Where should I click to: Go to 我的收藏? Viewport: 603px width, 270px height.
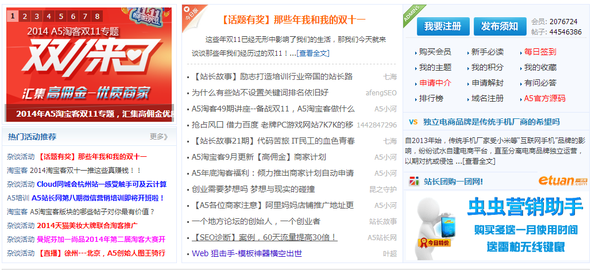point(540,67)
